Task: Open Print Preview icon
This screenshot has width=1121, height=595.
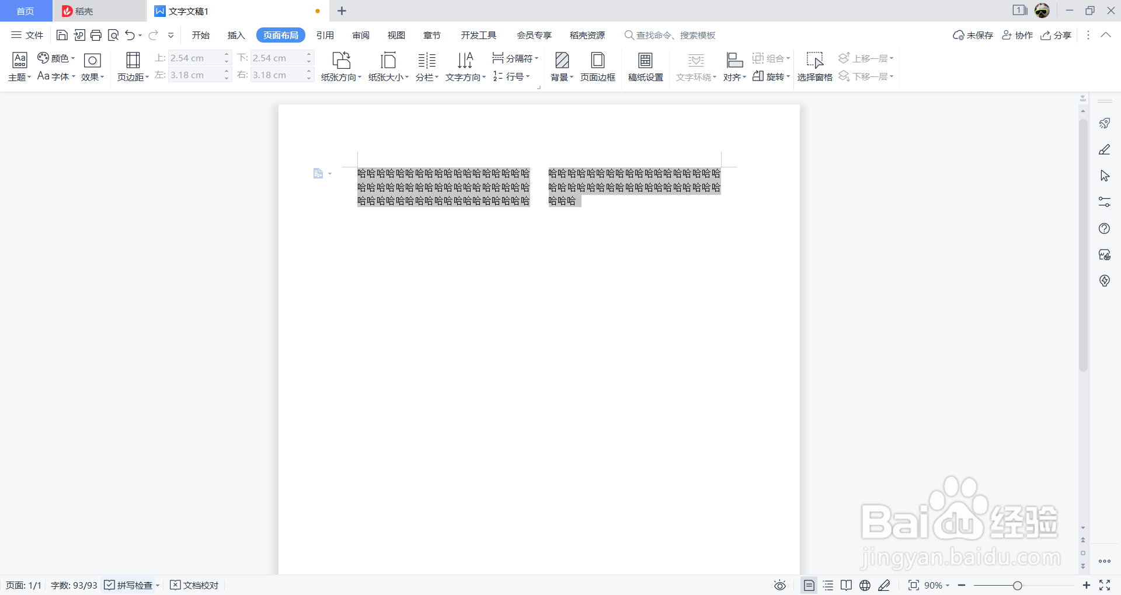Action: coord(113,35)
